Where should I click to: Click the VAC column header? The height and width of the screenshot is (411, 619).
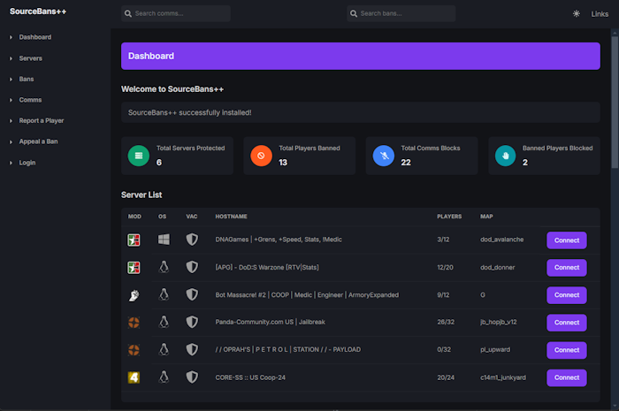(192, 217)
